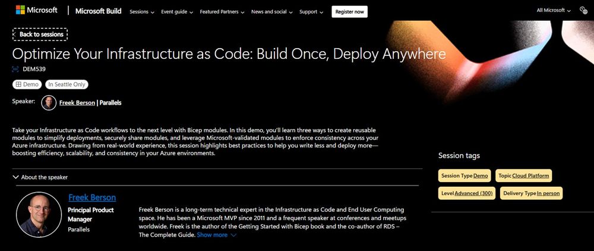Open the Sessions menu
This screenshot has height=251, width=594.
click(x=142, y=12)
